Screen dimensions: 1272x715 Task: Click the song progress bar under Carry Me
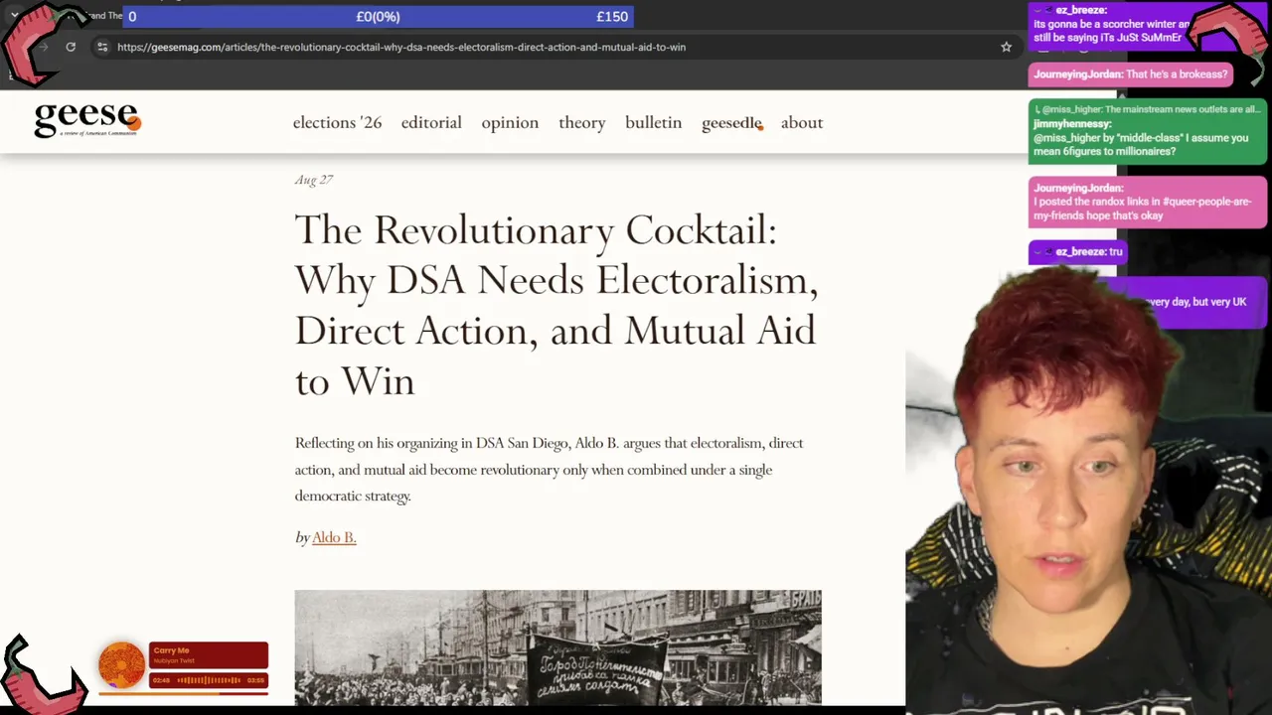(184, 692)
